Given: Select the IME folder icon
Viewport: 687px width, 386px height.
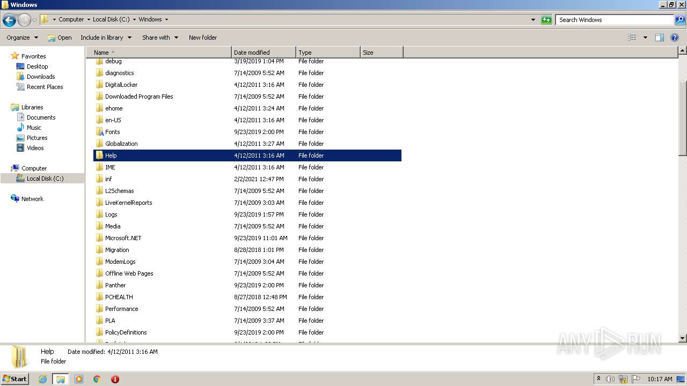Looking at the screenshot, I should [x=99, y=167].
